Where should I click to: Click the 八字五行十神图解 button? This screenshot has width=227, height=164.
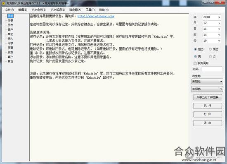click(208, 97)
